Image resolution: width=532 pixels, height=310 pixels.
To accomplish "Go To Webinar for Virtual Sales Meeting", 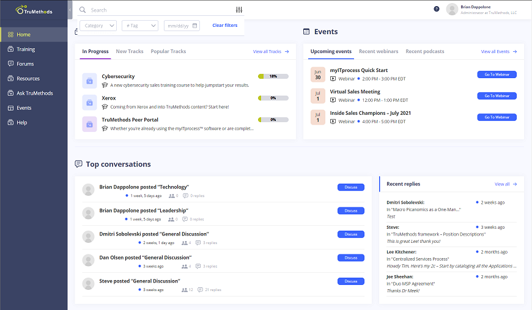I will (497, 96).
